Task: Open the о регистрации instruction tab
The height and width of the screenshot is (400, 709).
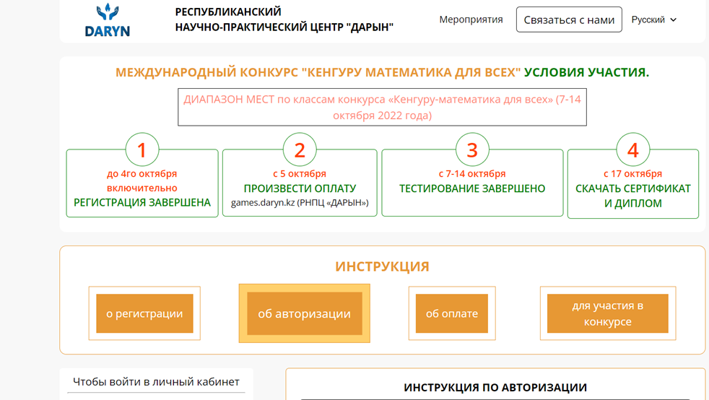Action: point(144,313)
